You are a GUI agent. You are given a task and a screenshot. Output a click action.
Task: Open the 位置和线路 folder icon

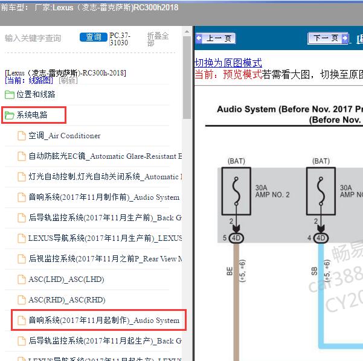tap(10, 95)
